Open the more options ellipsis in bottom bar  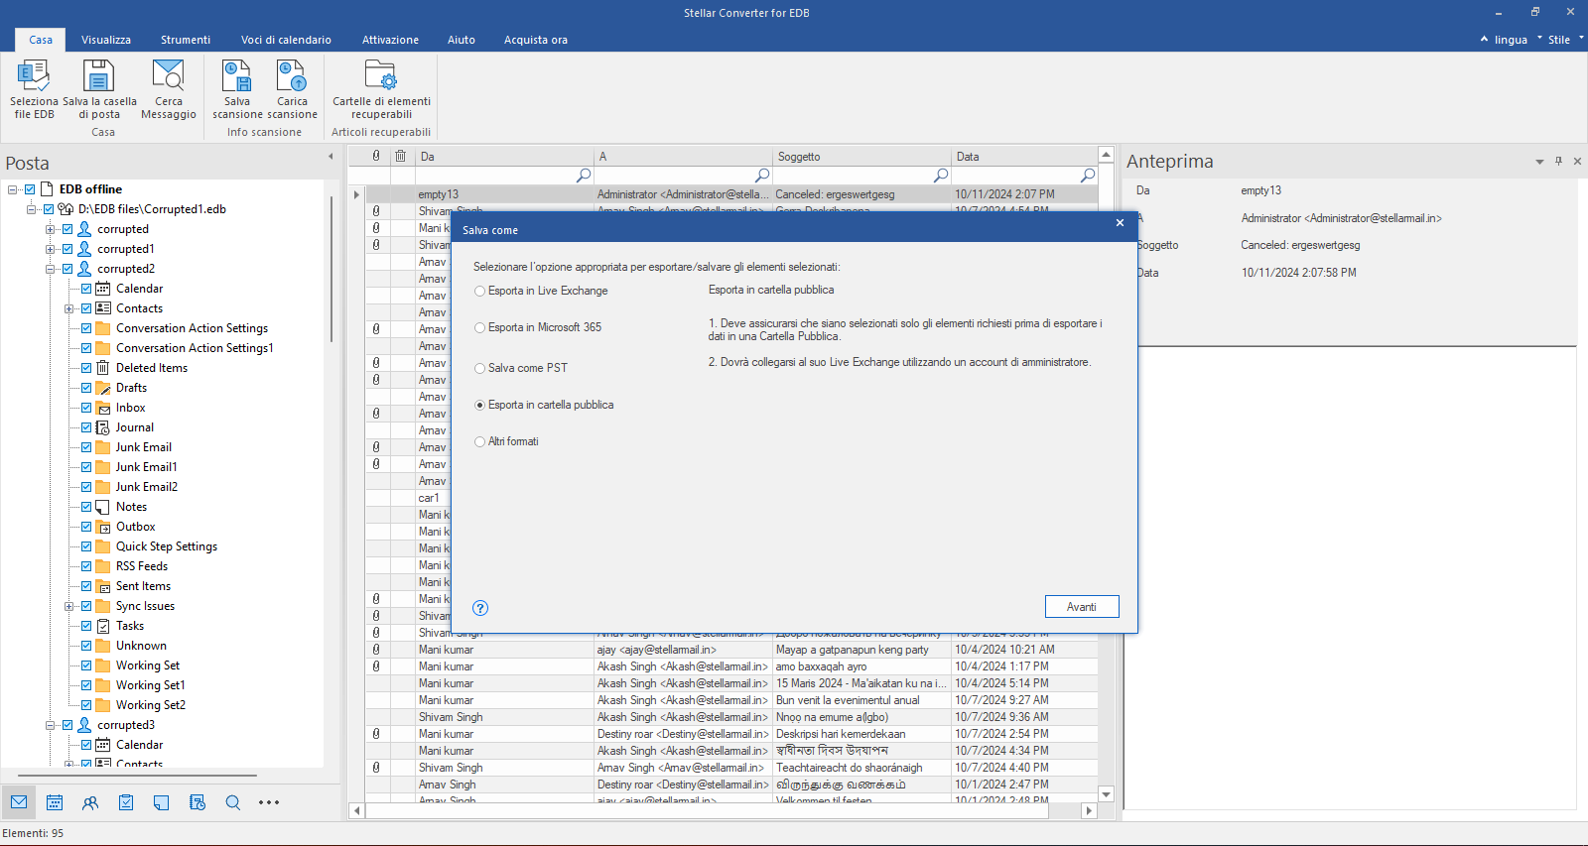(x=269, y=802)
